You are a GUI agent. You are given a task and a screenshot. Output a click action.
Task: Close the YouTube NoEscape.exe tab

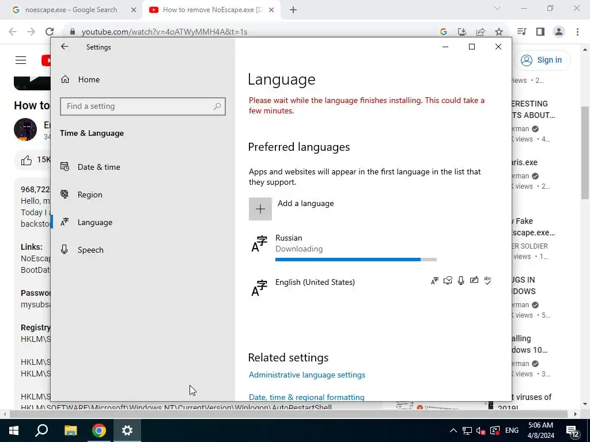point(271,10)
